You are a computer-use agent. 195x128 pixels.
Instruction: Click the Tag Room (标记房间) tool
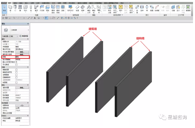(x=115, y=9)
